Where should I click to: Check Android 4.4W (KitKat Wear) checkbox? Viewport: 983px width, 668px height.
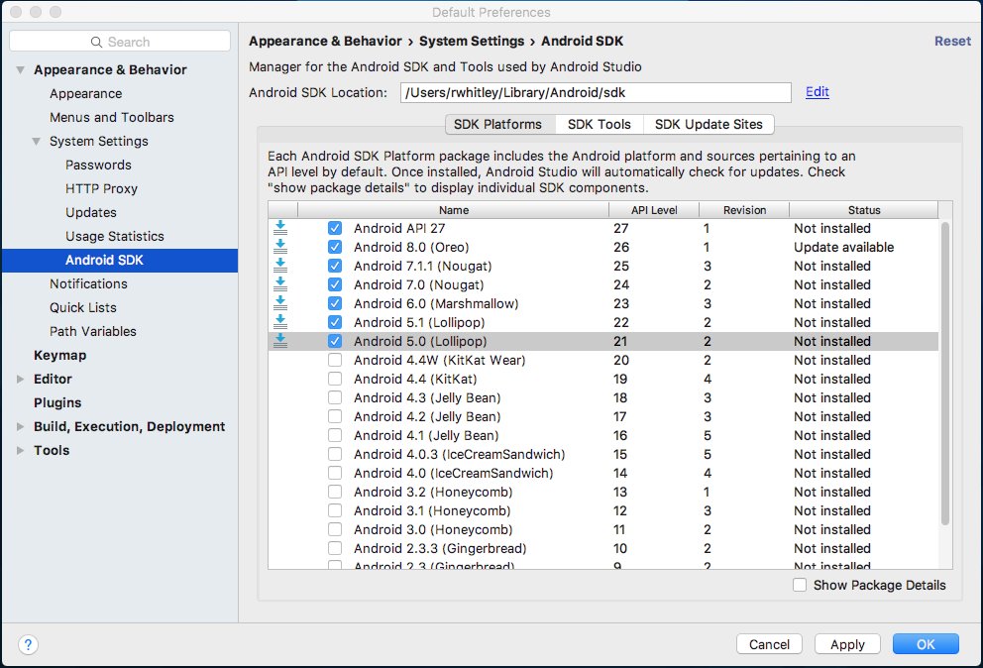pyautogui.click(x=335, y=360)
